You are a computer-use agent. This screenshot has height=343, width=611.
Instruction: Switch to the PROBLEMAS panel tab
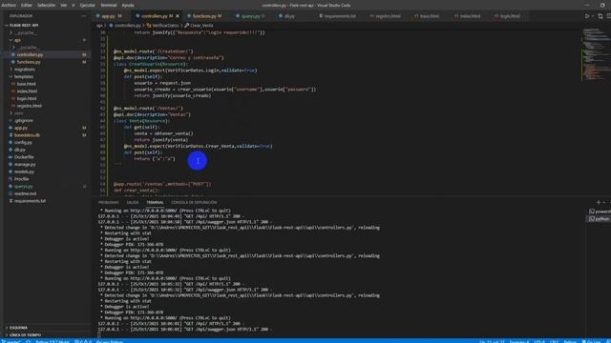(x=108, y=203)
